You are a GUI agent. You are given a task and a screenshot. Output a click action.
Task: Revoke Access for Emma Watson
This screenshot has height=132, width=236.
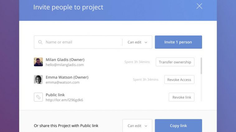pos(179,80)
